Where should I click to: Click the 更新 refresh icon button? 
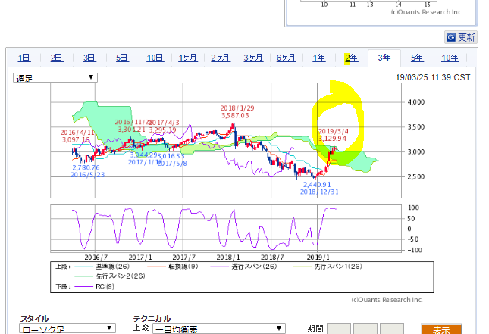tap(460, 37)
